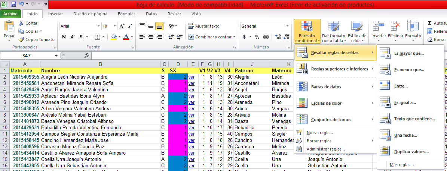Switch to Fórmulas tab
The width and height of the screenshot is (447, 171).
pos(126,14)
